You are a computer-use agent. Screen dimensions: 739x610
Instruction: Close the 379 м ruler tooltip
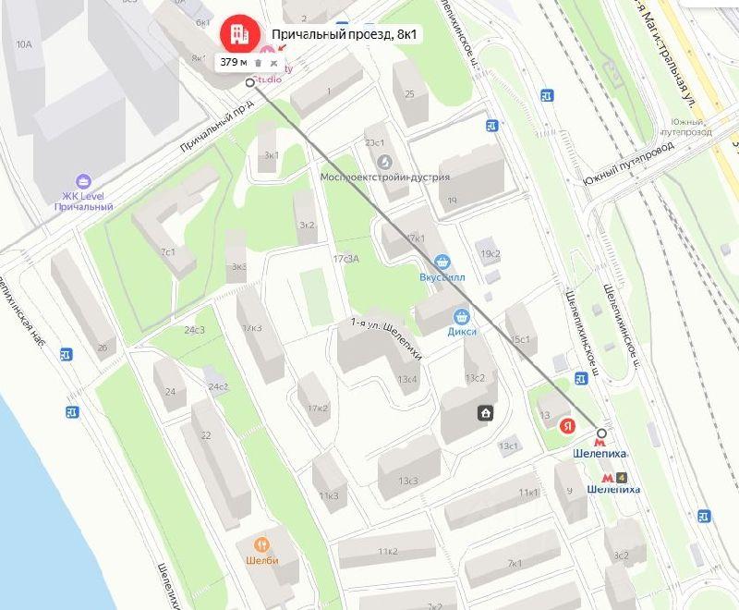pos(273,63)
